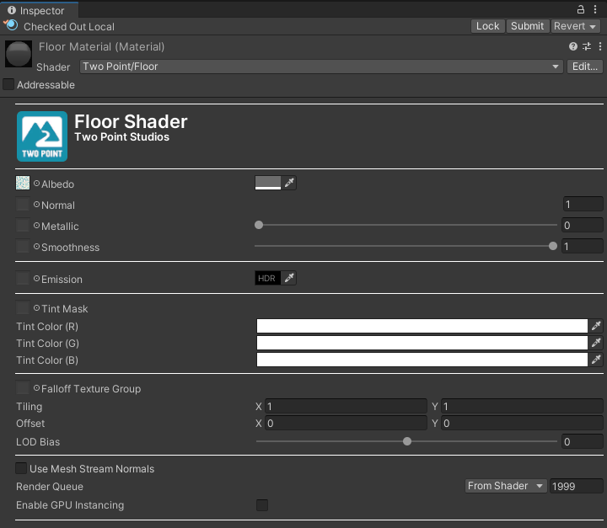This screenshot has height=528, width=607.
Task: Open the Emission HDR color swatch
Action: [x=268, y=278]
